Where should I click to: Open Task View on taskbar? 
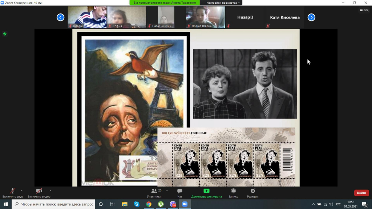pyautogui.click(x=113, y=204)
